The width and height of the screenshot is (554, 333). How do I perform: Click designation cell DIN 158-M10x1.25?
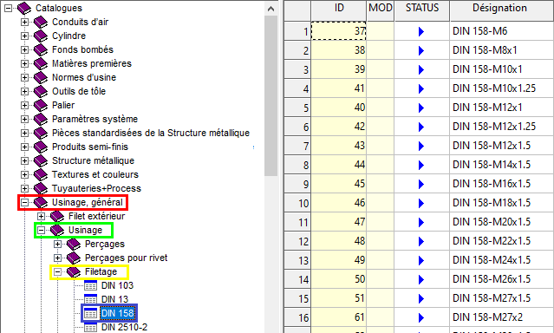(502, 88)
